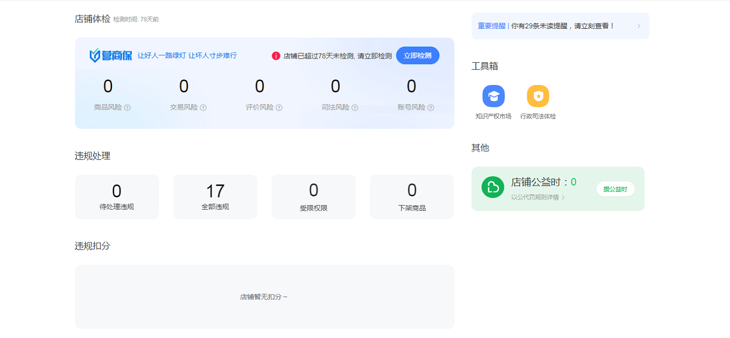Open 重要提醒 link text
This screenshot has height=338, width=730.
click(492, 26)
